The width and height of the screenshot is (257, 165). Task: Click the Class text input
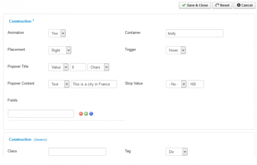tap(77, 152)
